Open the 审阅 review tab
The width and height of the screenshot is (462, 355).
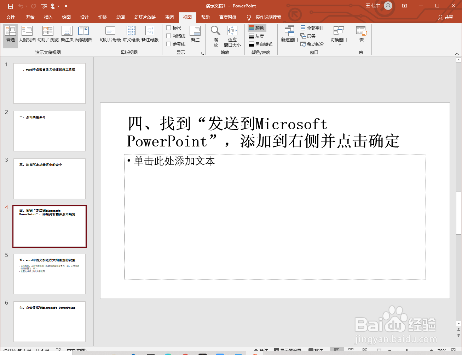click(169, 17)
